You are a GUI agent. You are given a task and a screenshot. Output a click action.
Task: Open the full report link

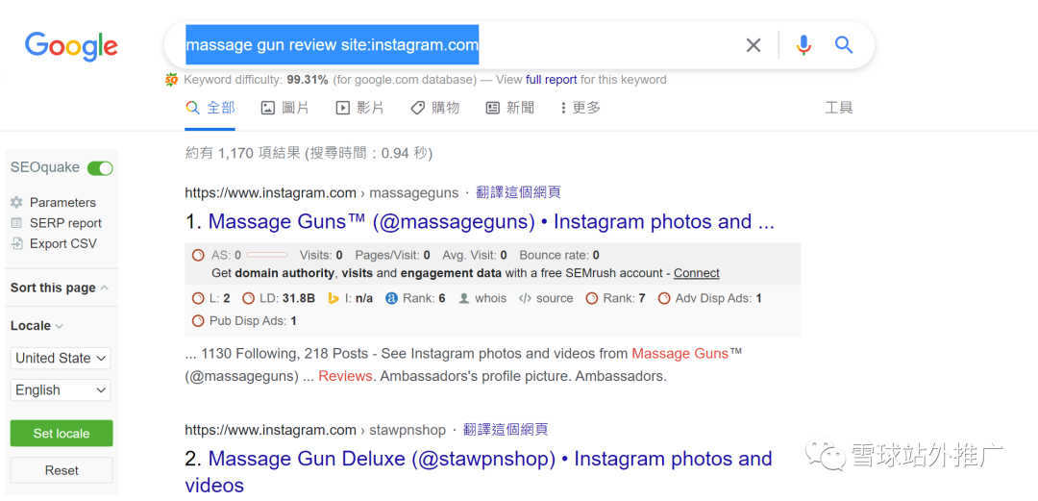[552, 80]
